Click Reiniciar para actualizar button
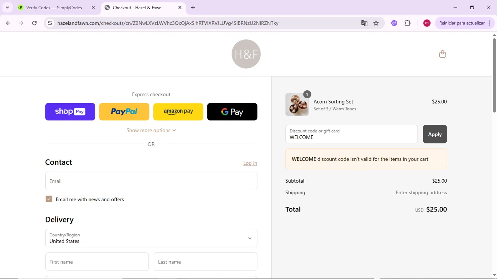 [462, 23]
